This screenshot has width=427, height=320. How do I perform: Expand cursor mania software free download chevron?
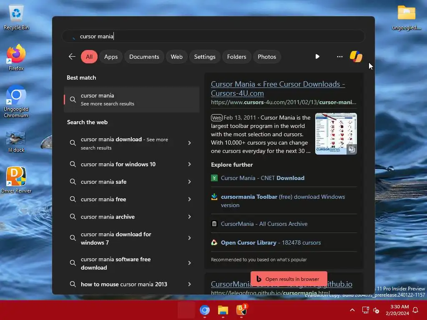(x=190, y=263)
